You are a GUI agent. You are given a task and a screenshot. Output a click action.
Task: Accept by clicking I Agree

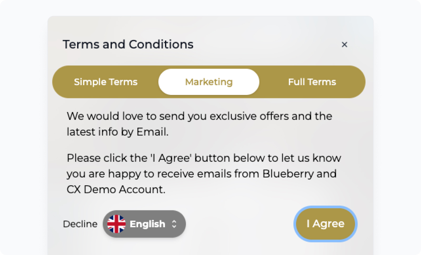coord(325,224)
